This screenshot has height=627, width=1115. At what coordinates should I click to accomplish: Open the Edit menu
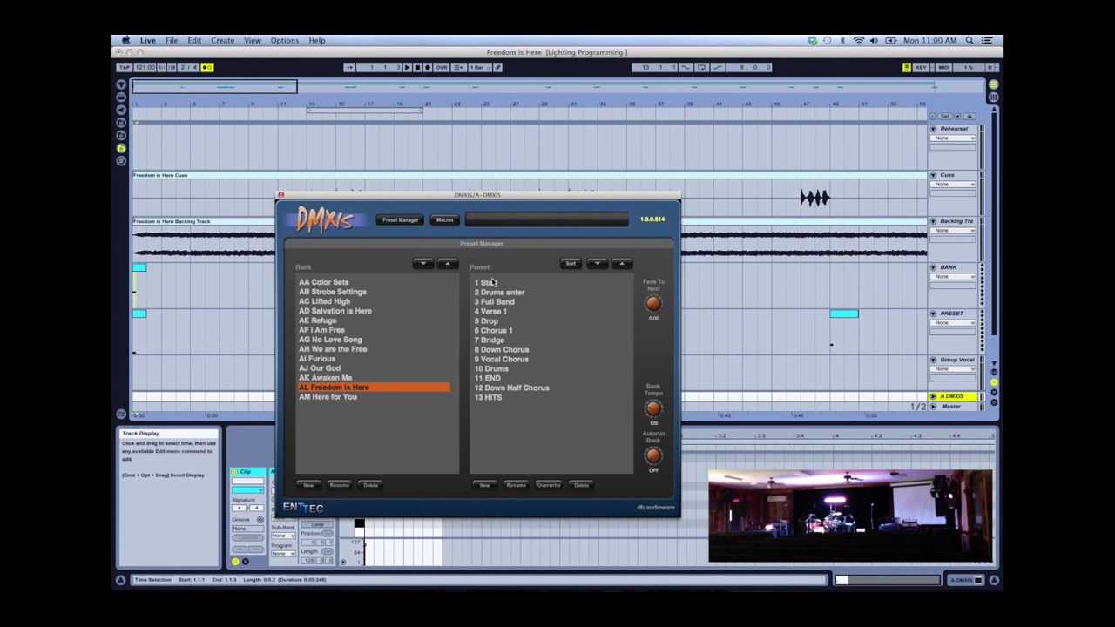194,40
